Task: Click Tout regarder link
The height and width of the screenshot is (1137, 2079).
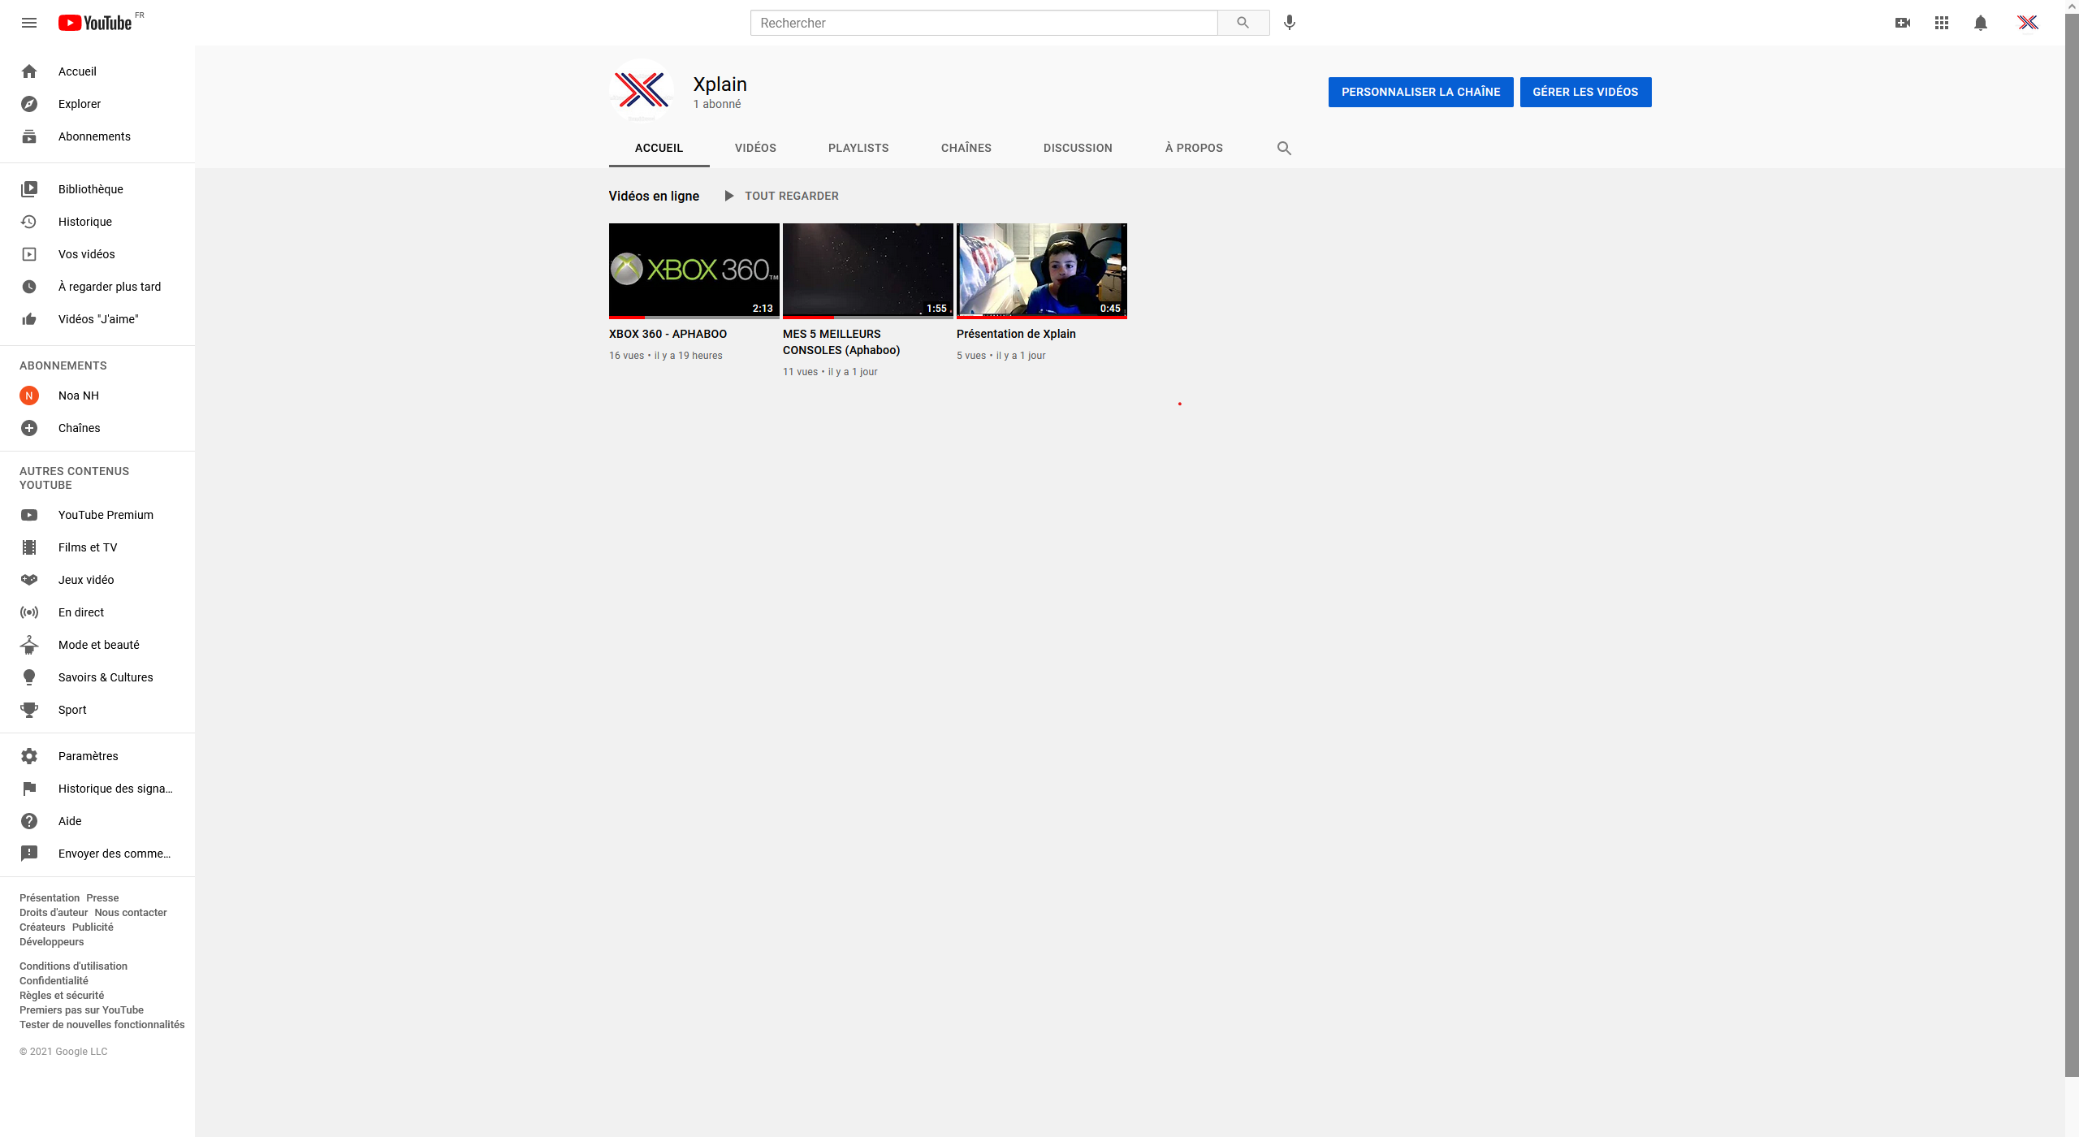Action: click(x=792, y=196)
